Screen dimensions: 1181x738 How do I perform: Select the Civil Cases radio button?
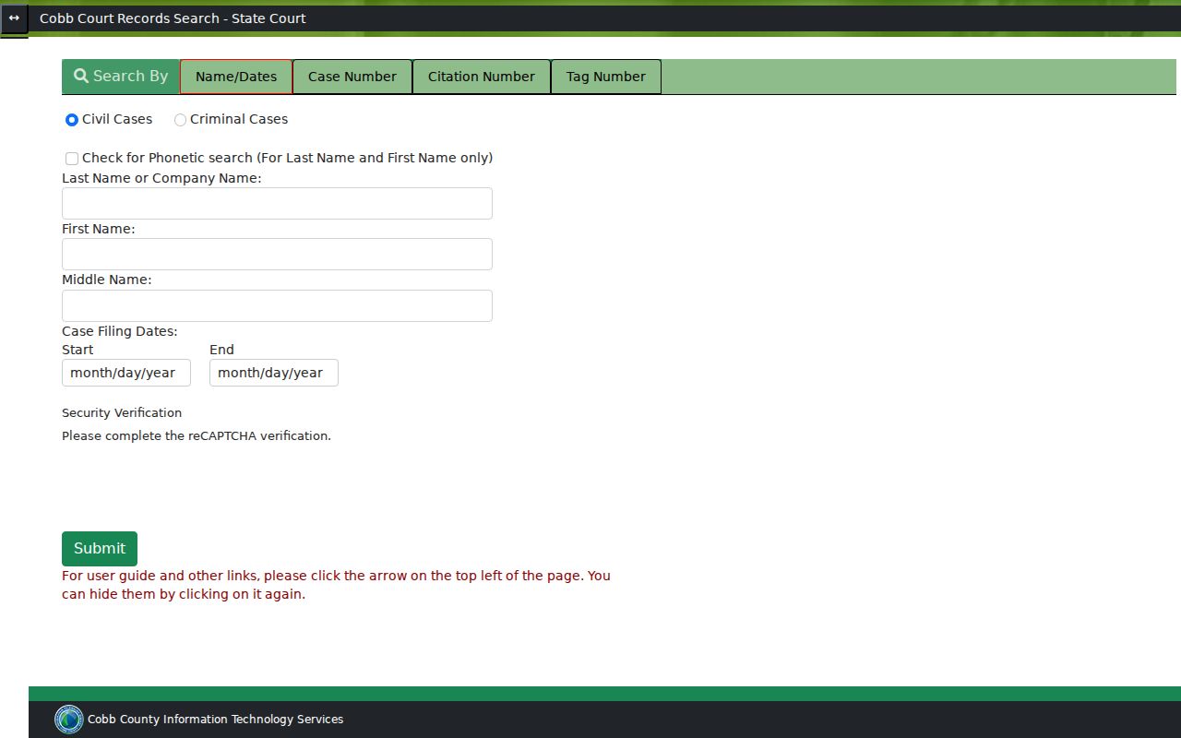pyautogui.click(x=72, y=120)
